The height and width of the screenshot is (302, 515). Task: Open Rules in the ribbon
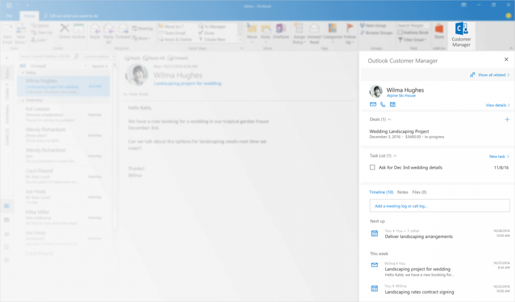pyautogui.click(x=265, y=33)
